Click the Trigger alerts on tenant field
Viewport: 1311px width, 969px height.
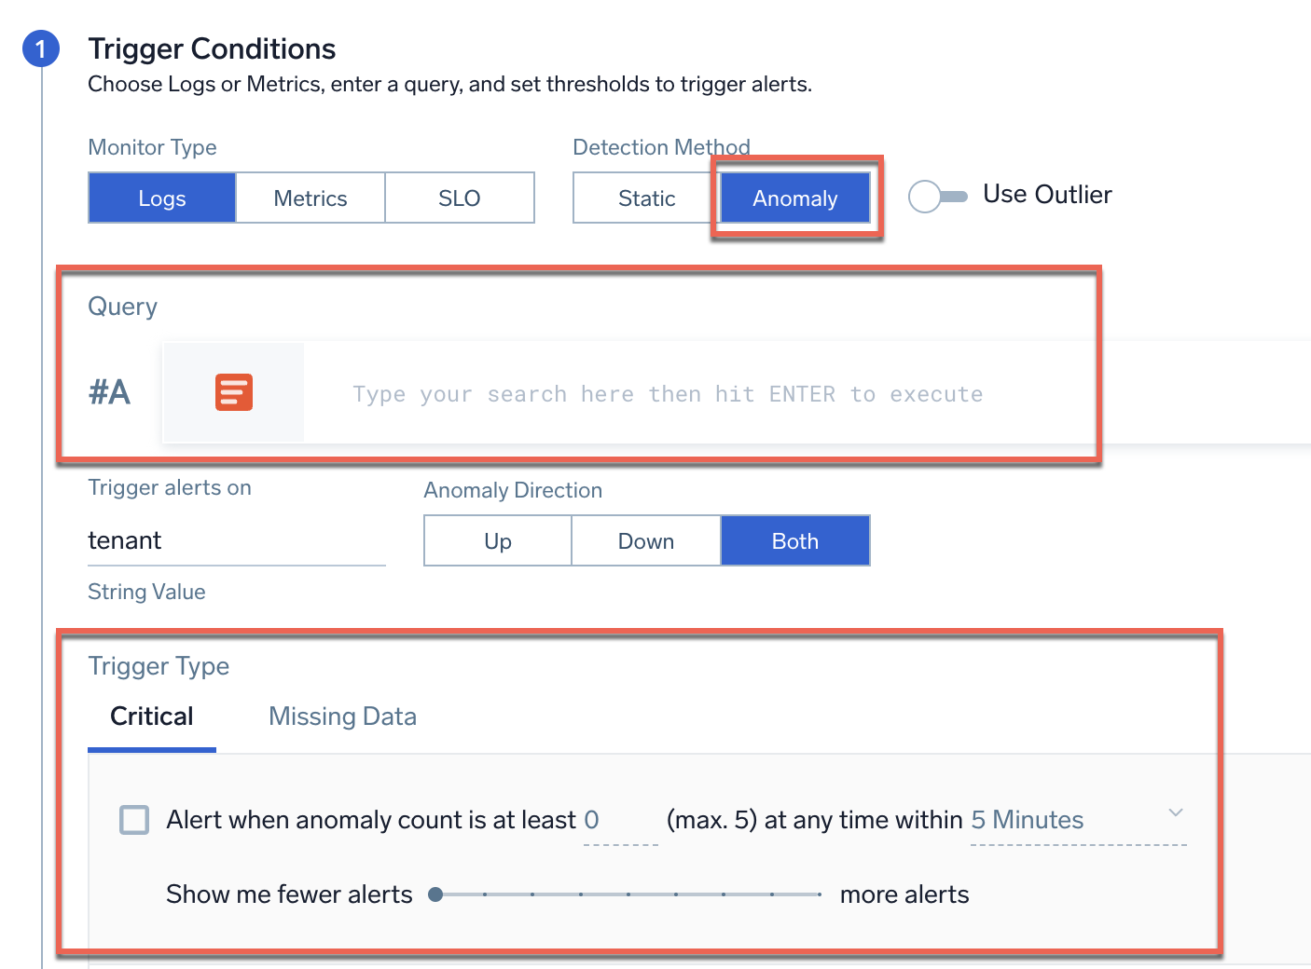[x=235, y=541]
